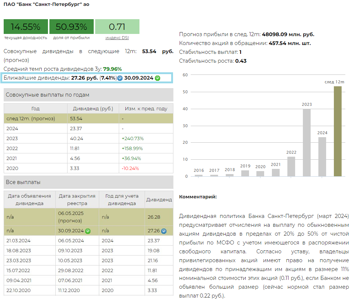Collapse the Совокупные выплаты по годам section header
The height and width of the screenshot is (302, 356).
88,95
